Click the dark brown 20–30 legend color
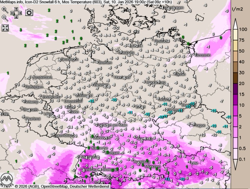 pyautogui.click(x=235, y=78)
